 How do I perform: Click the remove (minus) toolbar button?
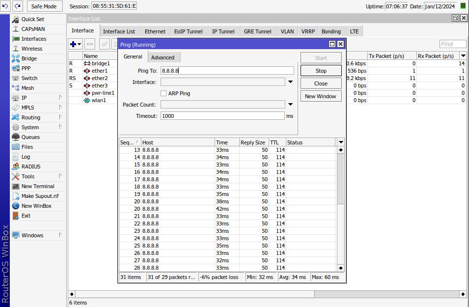[x=90, y=44]
